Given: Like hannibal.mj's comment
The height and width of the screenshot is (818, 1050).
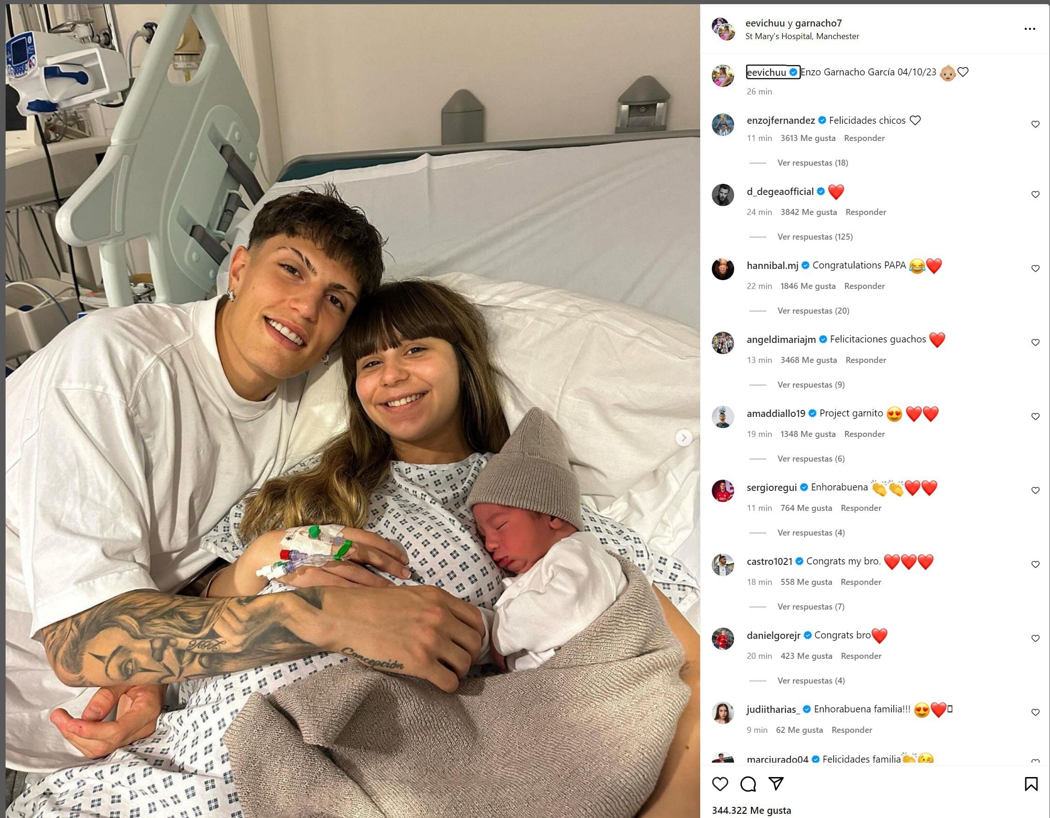Looking at the screenshot, I should click(x=1036, y=268).
